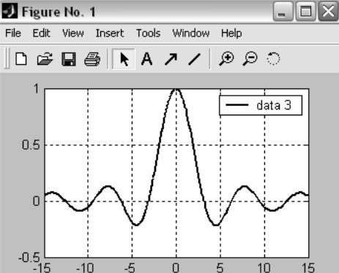
Task: Activate the Zoom Out magnifier tool
Action: 250,59
